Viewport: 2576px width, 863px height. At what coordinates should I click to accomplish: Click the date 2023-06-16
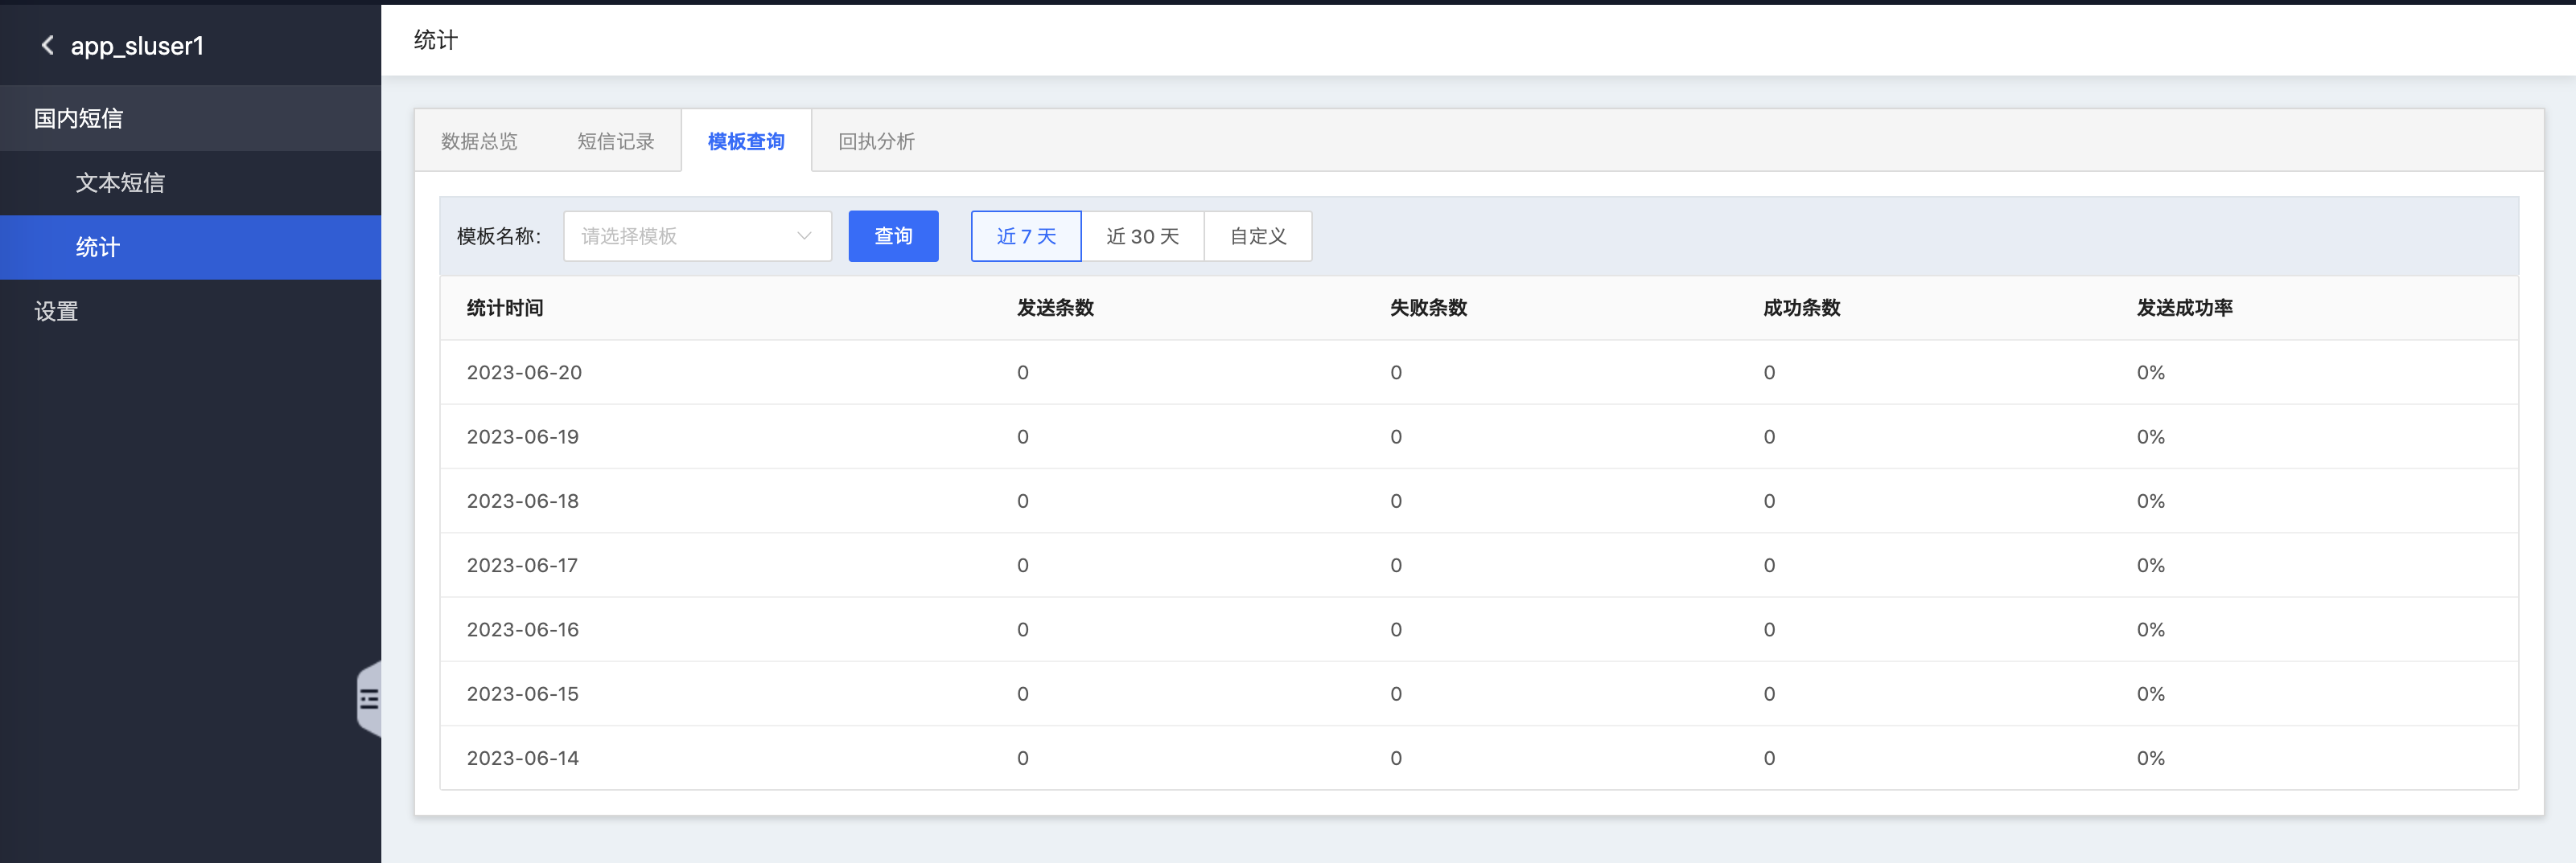click(x=523, y=629)
